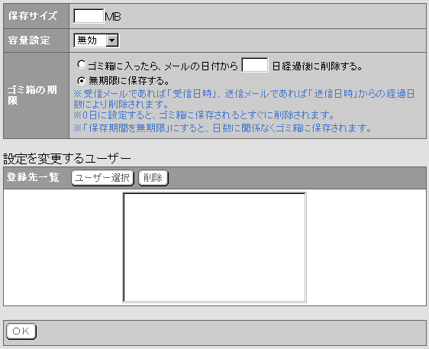This screenshot has width=429, height=349.
Task: Click the ゴミ箱の期限 row header cell
Action: tap(36, 95)
